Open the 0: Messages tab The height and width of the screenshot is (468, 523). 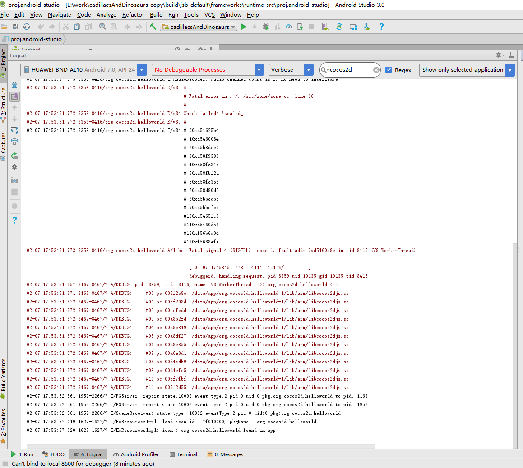226,454
